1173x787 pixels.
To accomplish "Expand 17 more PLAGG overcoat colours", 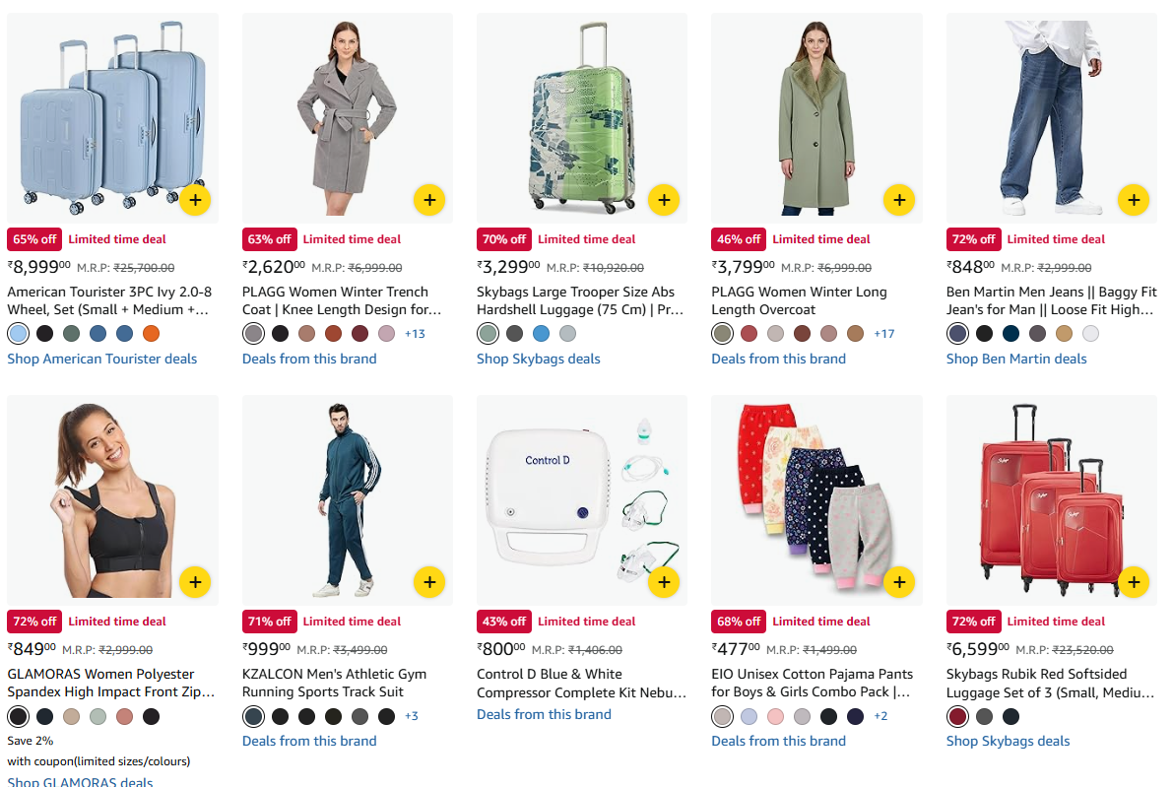I will [x=883, y=334].
